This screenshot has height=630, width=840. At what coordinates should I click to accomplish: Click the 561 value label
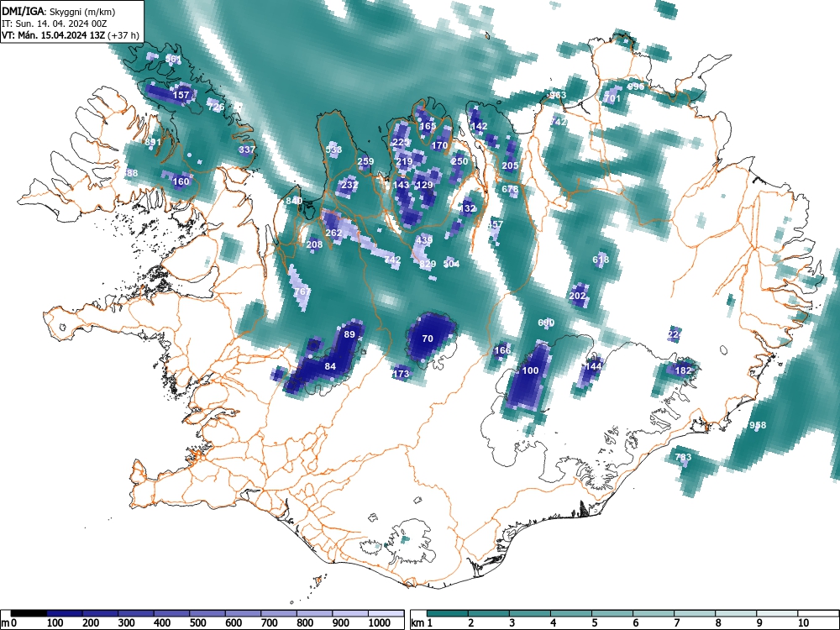coord(173,59)
